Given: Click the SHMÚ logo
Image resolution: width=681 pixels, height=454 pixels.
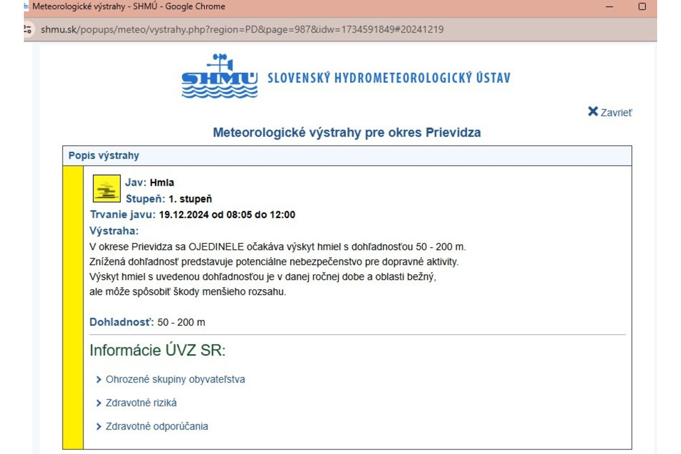Looking at the screenshot, I should [x=218, y=77].
